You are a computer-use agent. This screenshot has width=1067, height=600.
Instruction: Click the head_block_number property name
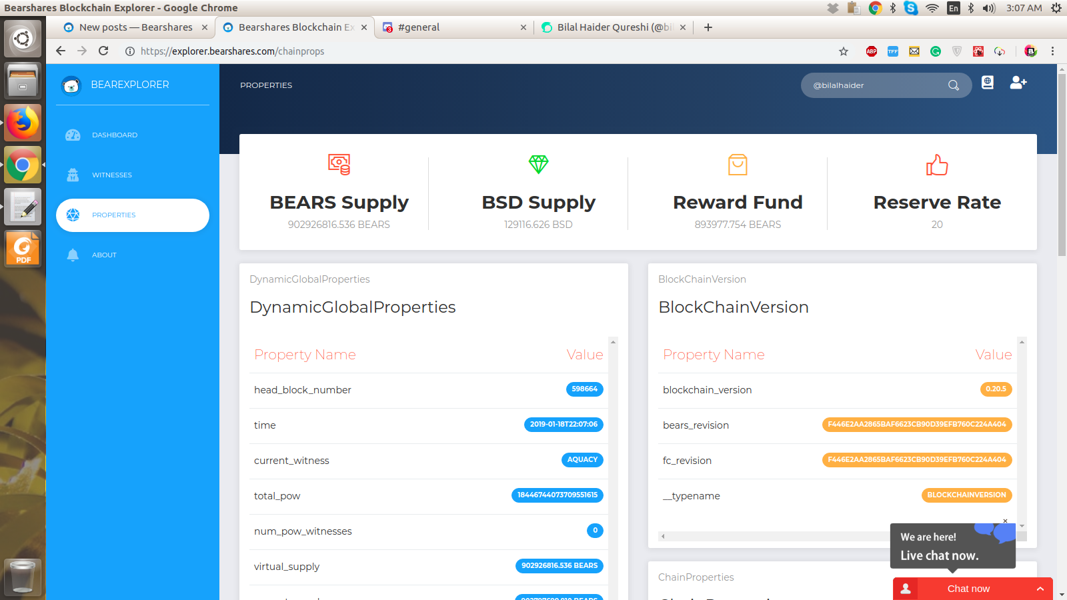pyautogui.click(x=303, y=390)
